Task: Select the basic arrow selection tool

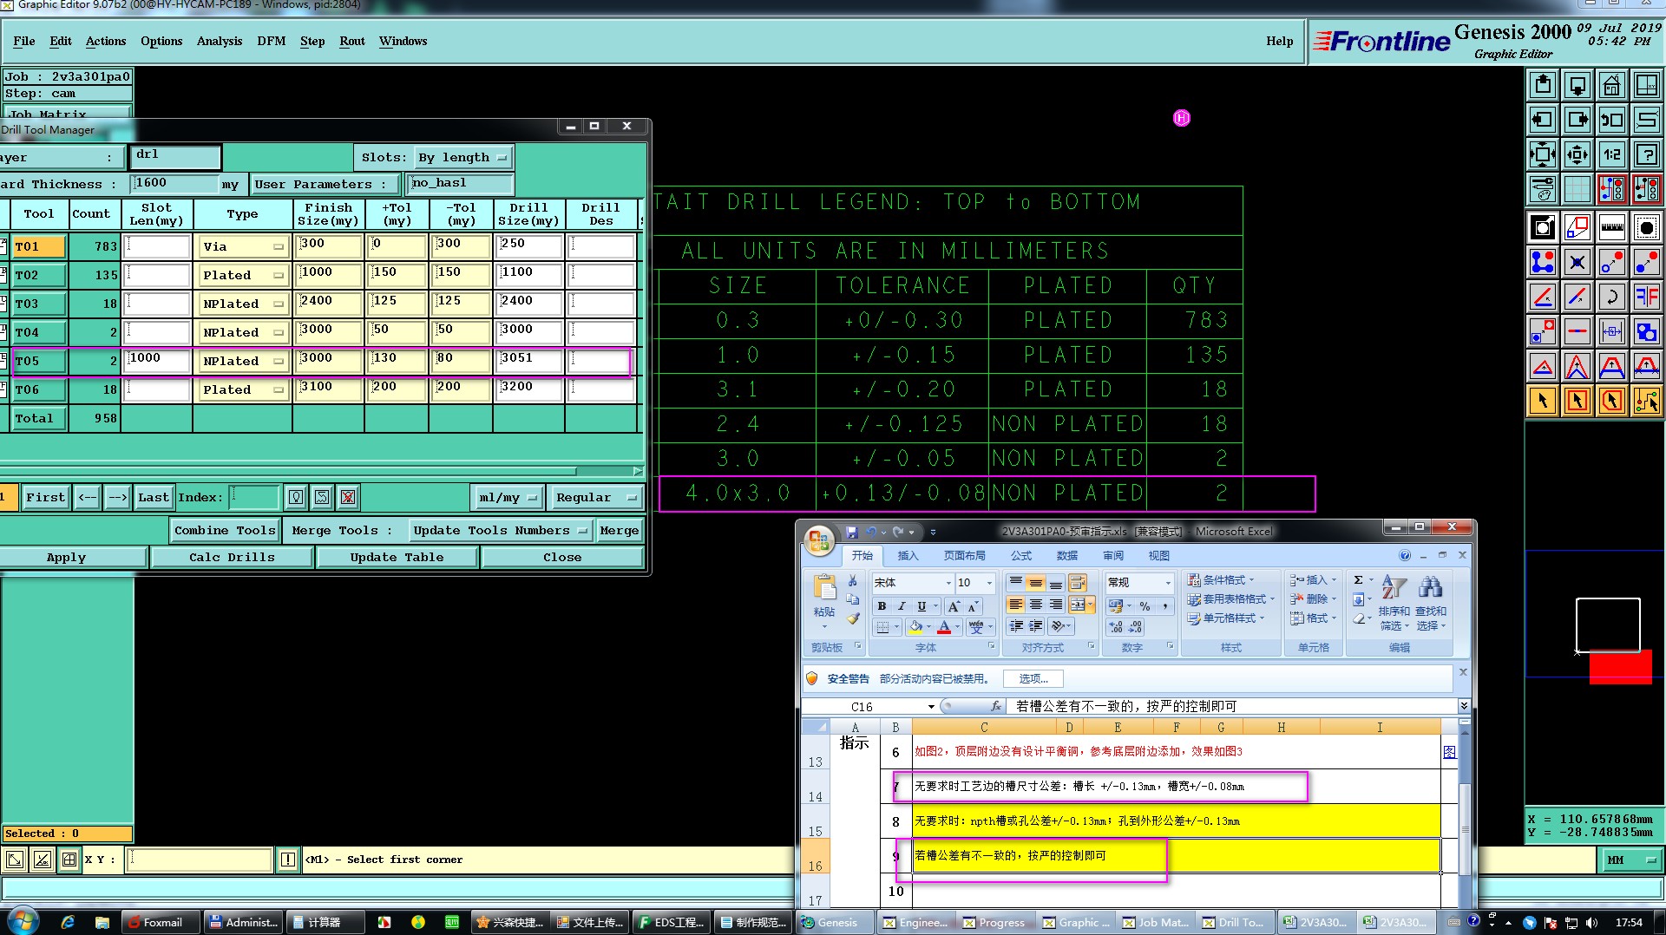Action: click(x=1542, y=401)
